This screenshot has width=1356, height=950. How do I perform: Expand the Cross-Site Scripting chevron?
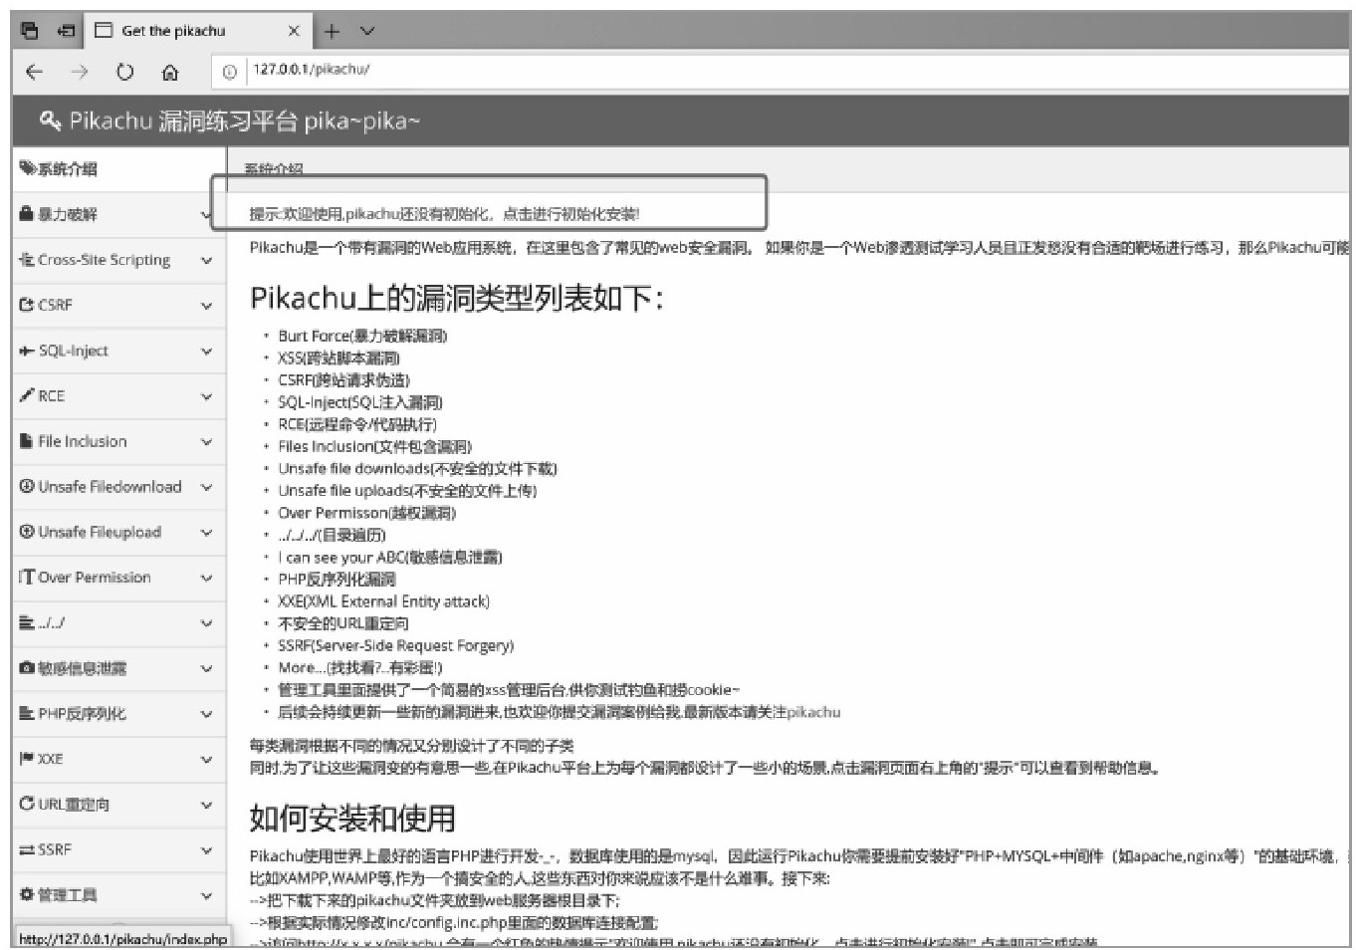tap(206, 261)
